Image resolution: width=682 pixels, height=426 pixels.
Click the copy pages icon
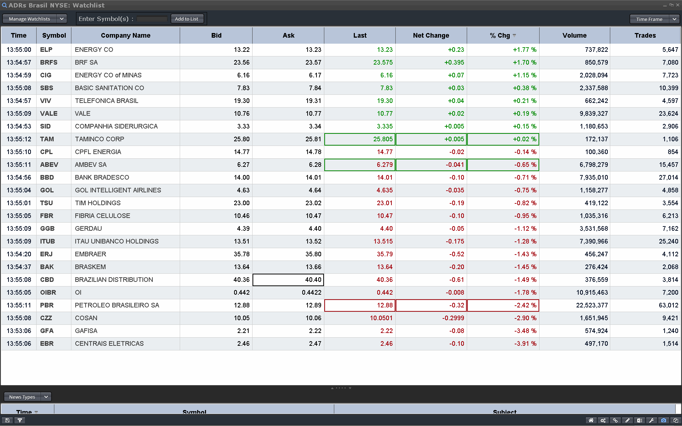tap(676, 420)
